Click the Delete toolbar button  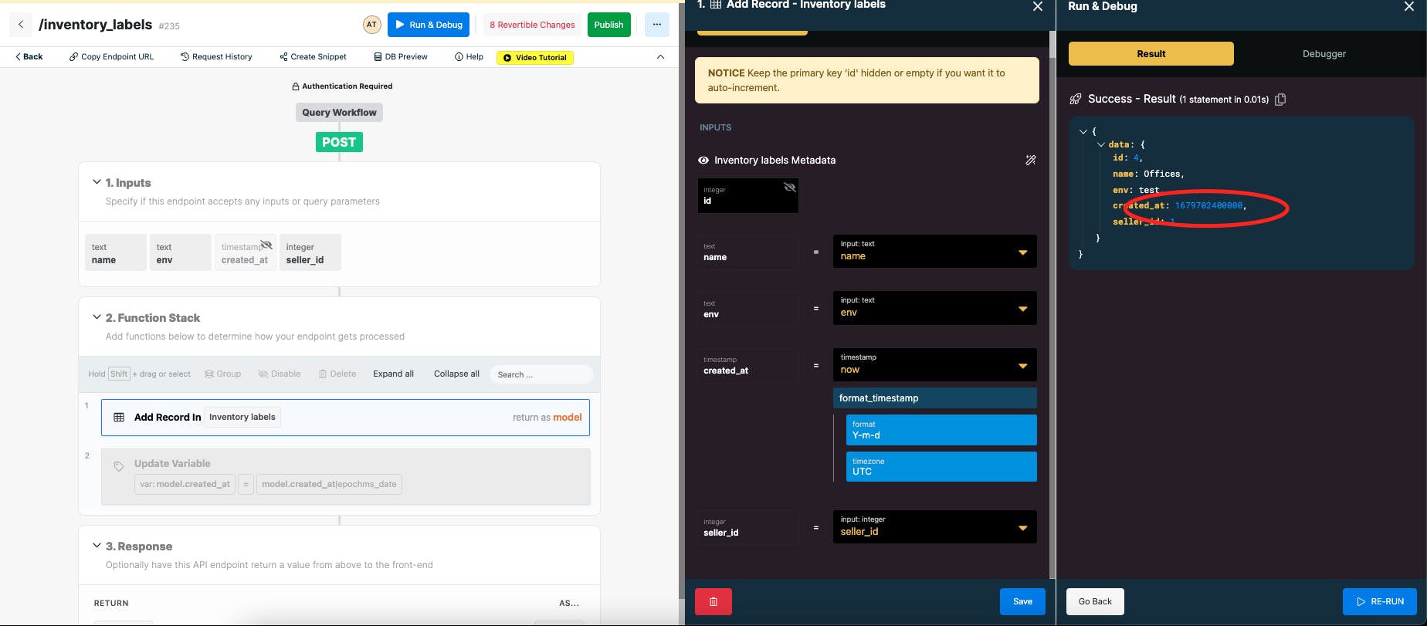[337, 374]
